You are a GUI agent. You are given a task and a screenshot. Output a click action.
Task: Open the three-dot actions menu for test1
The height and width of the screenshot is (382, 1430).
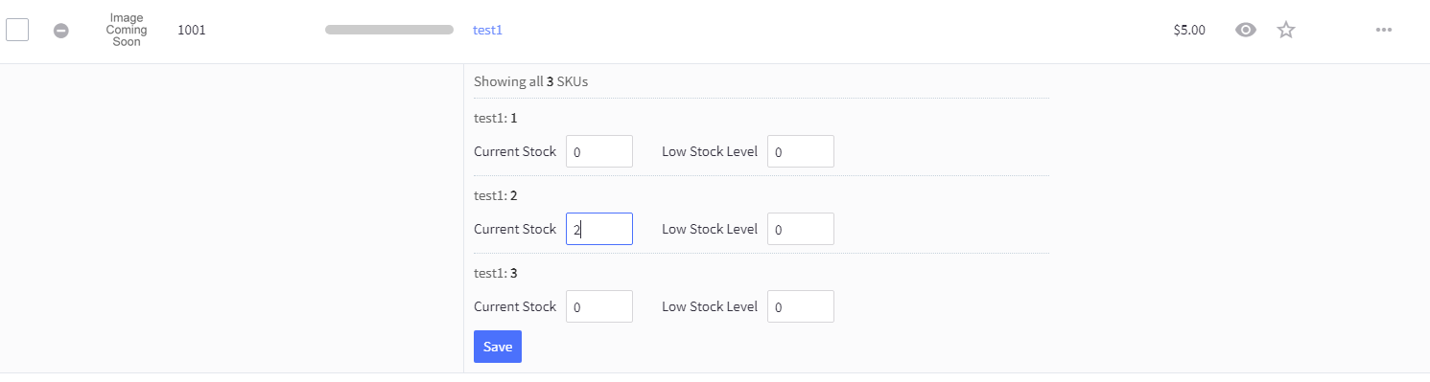pyautogui.click(x=1383, y=30)
